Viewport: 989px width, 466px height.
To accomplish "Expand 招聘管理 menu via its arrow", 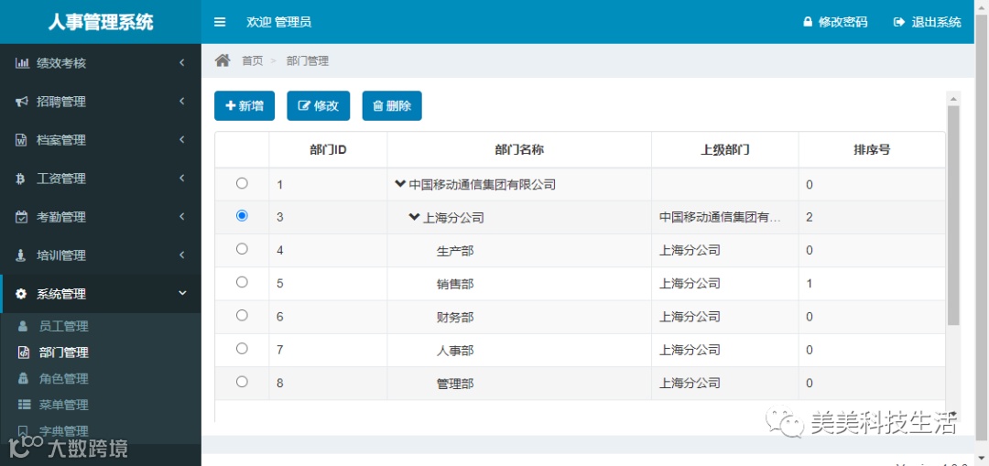I will click(181, 102).
